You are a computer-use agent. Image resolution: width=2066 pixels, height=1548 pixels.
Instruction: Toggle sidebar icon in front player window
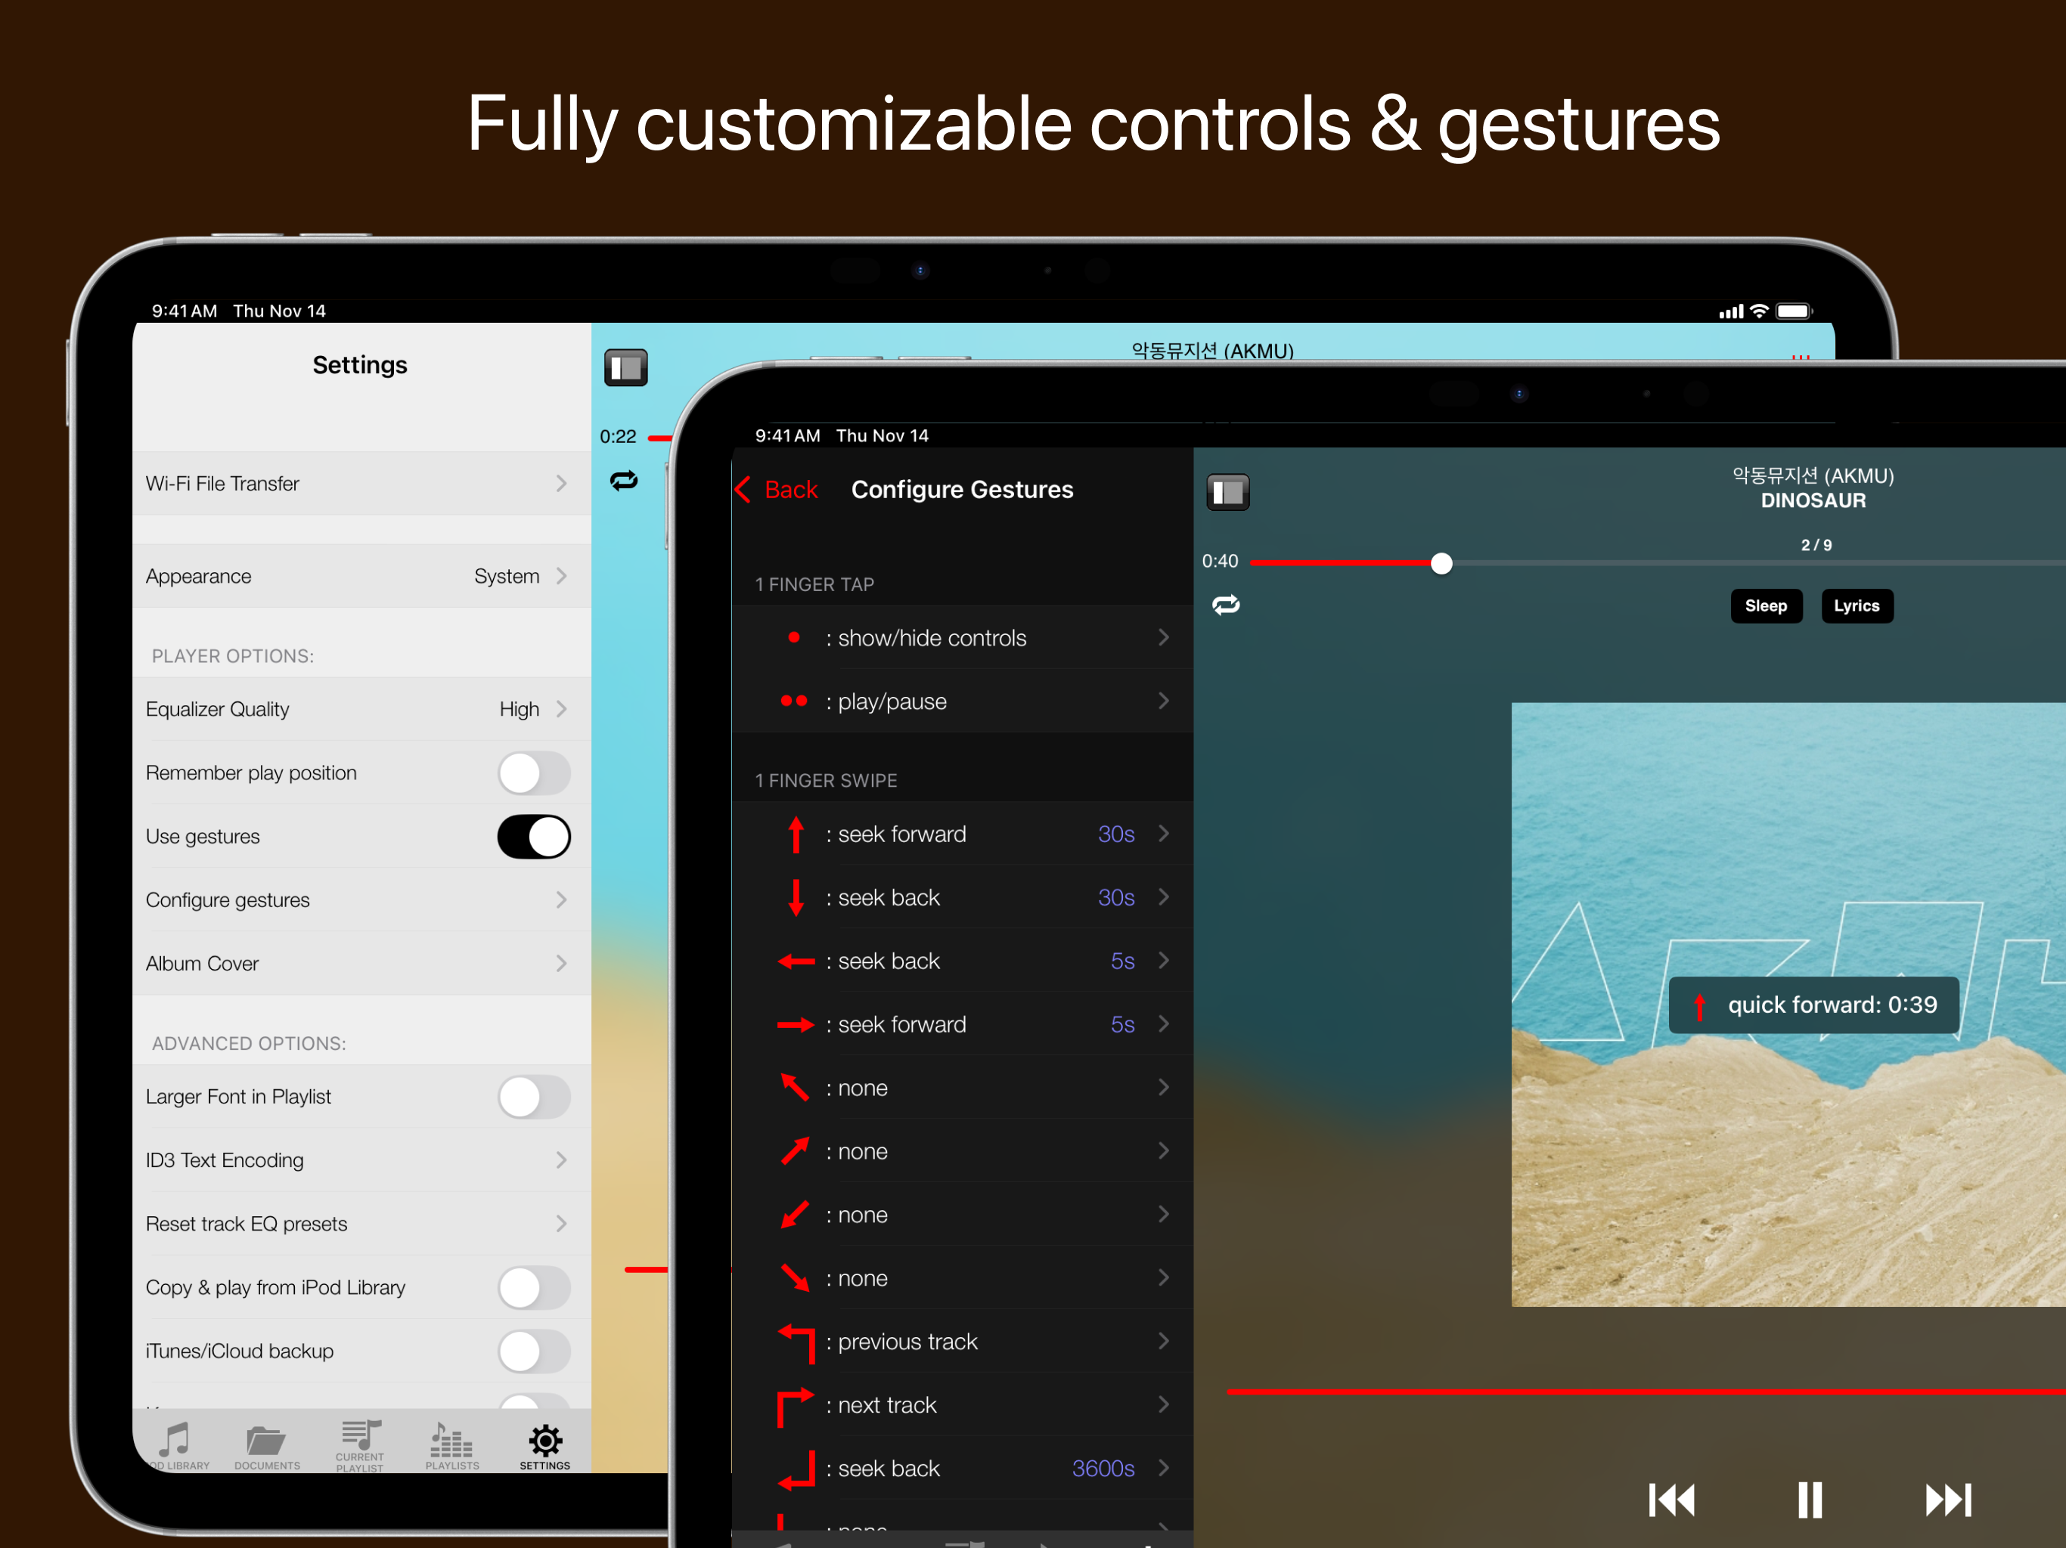pos(1227,492)
